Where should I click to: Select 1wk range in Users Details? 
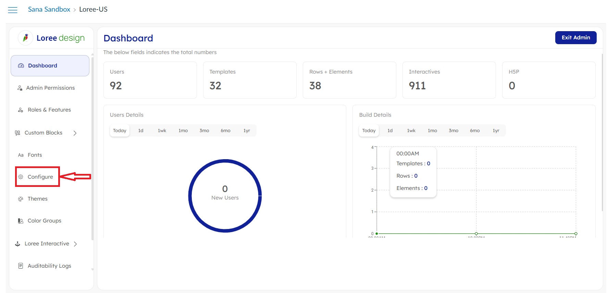(162, 131)
